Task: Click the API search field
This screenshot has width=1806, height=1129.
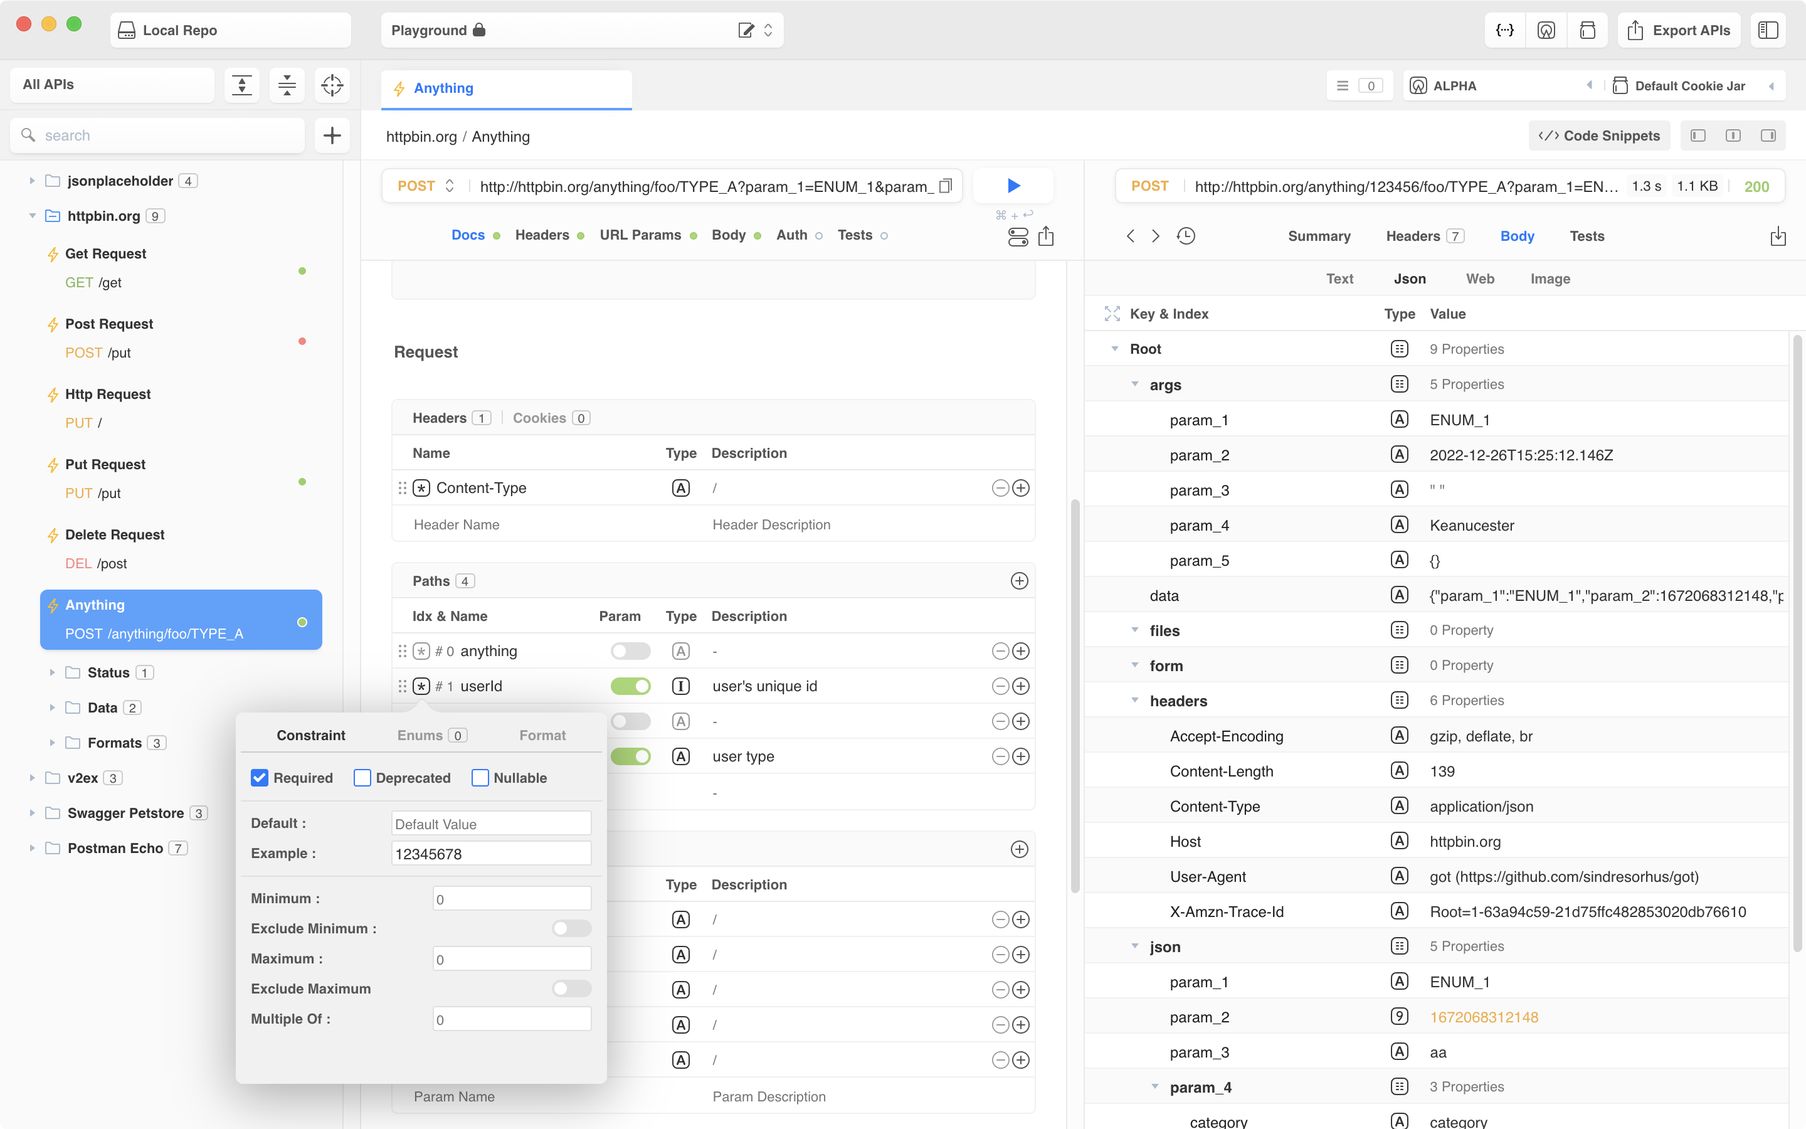Action: [x=157, y=135]
